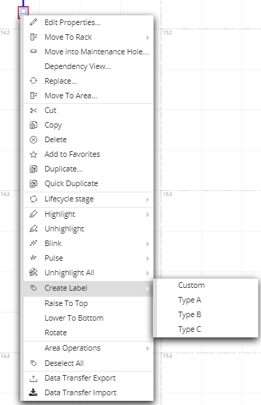Click the star icon for Add to Favorites
This screenshot has width=261, height=405.
33,155
